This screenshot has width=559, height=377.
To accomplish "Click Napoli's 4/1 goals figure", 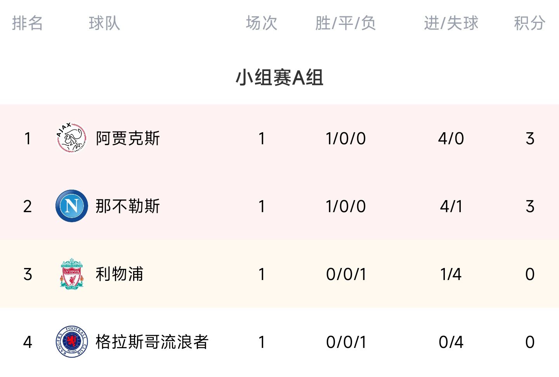I will click(451, 206).
